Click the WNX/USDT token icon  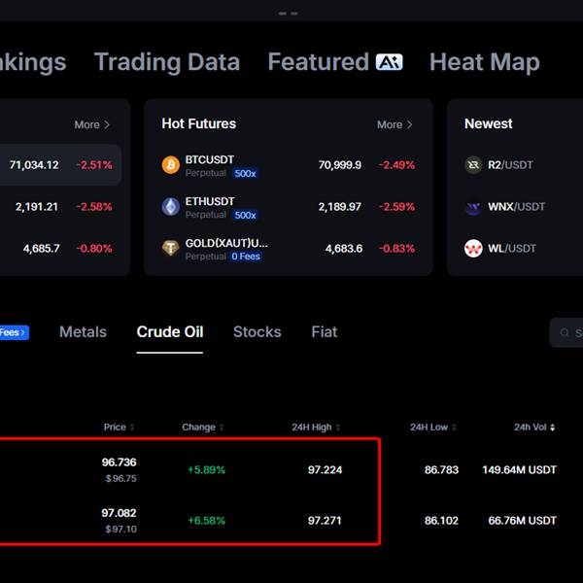[473, 207]
